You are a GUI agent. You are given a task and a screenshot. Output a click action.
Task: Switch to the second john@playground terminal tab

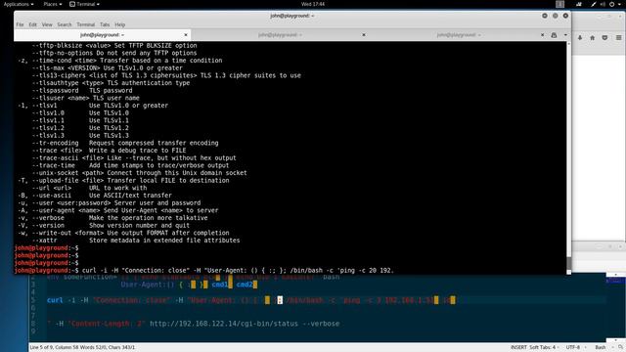(x=280, y=35)
